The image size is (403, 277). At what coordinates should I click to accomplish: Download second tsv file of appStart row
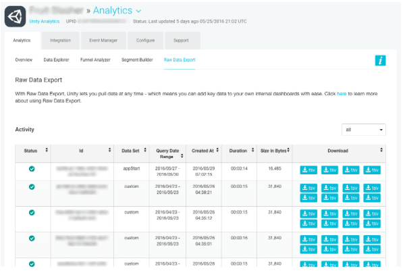point(329,170)
